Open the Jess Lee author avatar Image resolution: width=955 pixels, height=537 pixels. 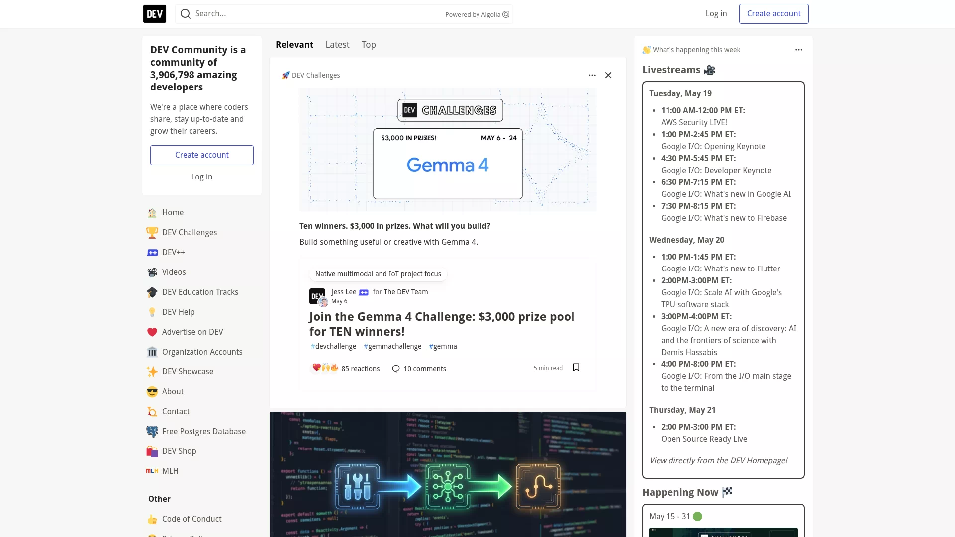(318, 297)
